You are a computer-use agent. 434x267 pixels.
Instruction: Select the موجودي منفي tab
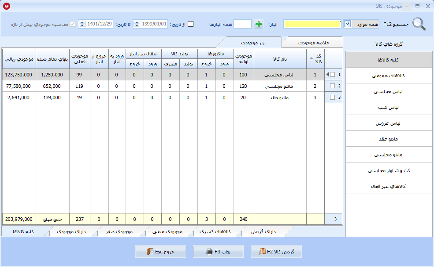[167, 232]
